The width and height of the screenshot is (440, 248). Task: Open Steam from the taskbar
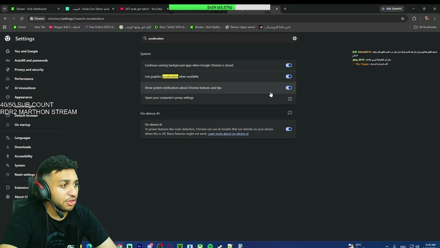tap(220, 246)
